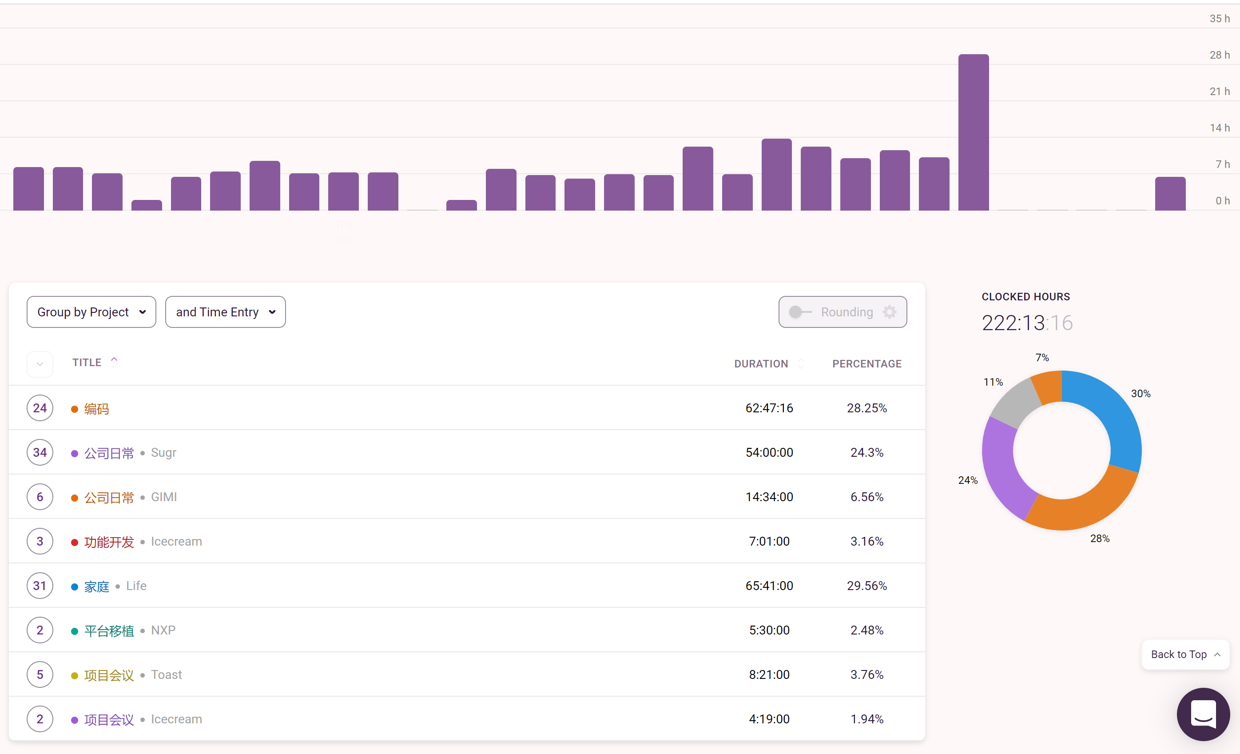Click the Toast client label
The width and height of the screenshot is (1240, 754).
click(x=166, y=674)
